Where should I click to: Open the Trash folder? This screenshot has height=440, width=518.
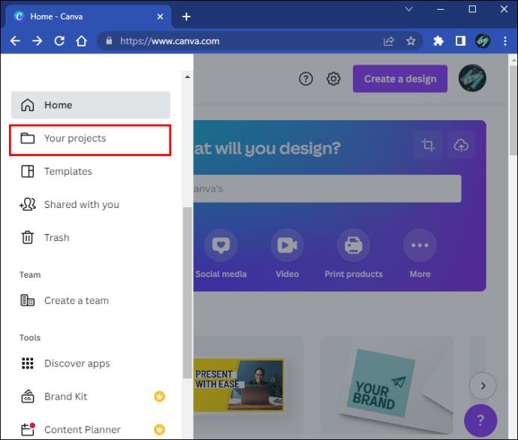[56, 237]
